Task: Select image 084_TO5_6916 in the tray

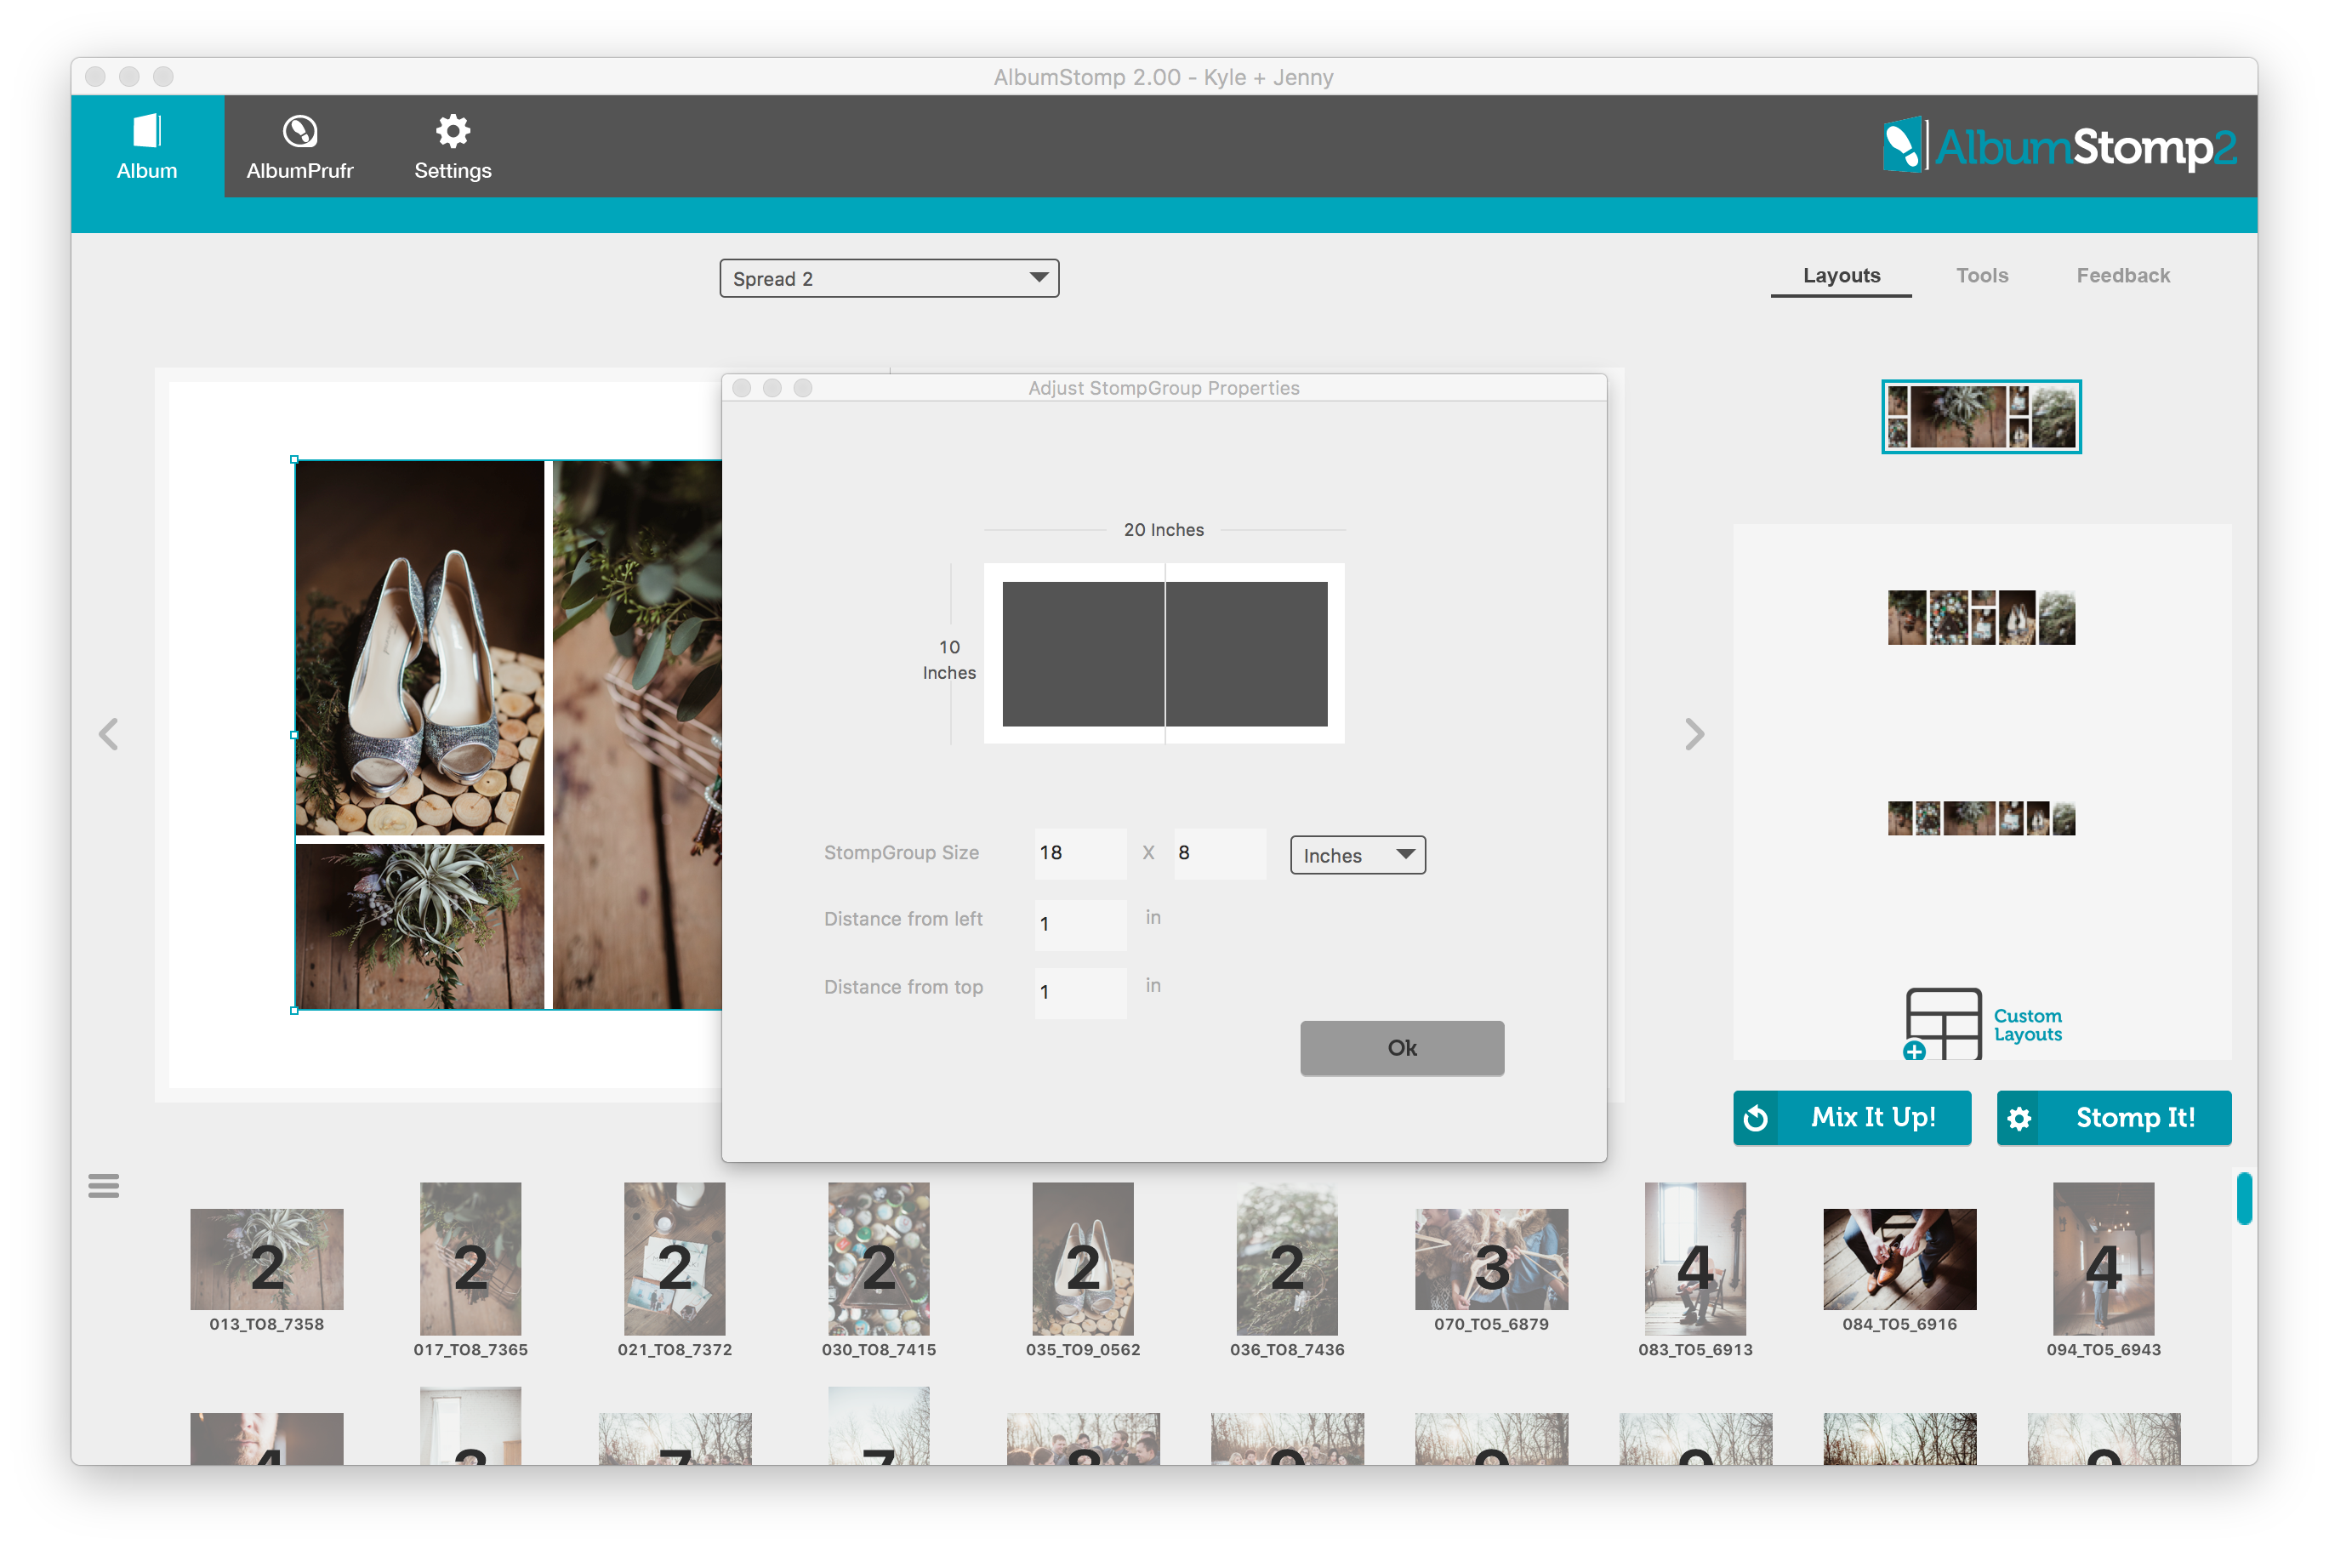Action: click(1899, 1259)
